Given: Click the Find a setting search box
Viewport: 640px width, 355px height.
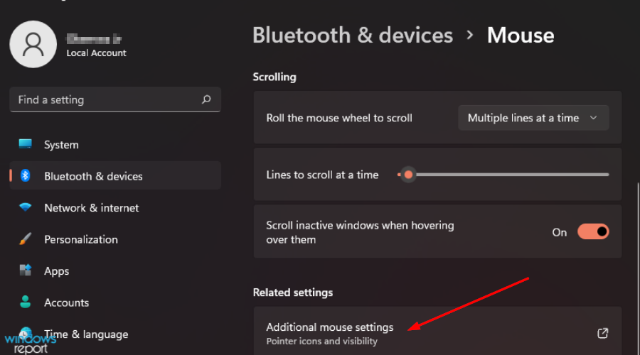Looking at the screenshot, I should point(107,100).
